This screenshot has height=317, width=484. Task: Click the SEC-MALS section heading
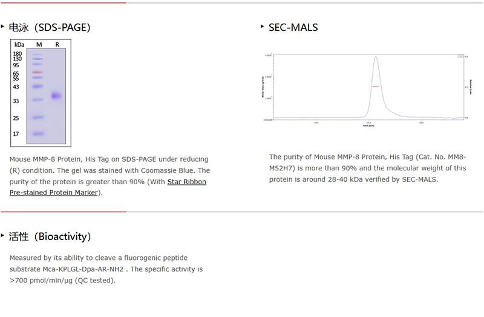pos(293,27)
